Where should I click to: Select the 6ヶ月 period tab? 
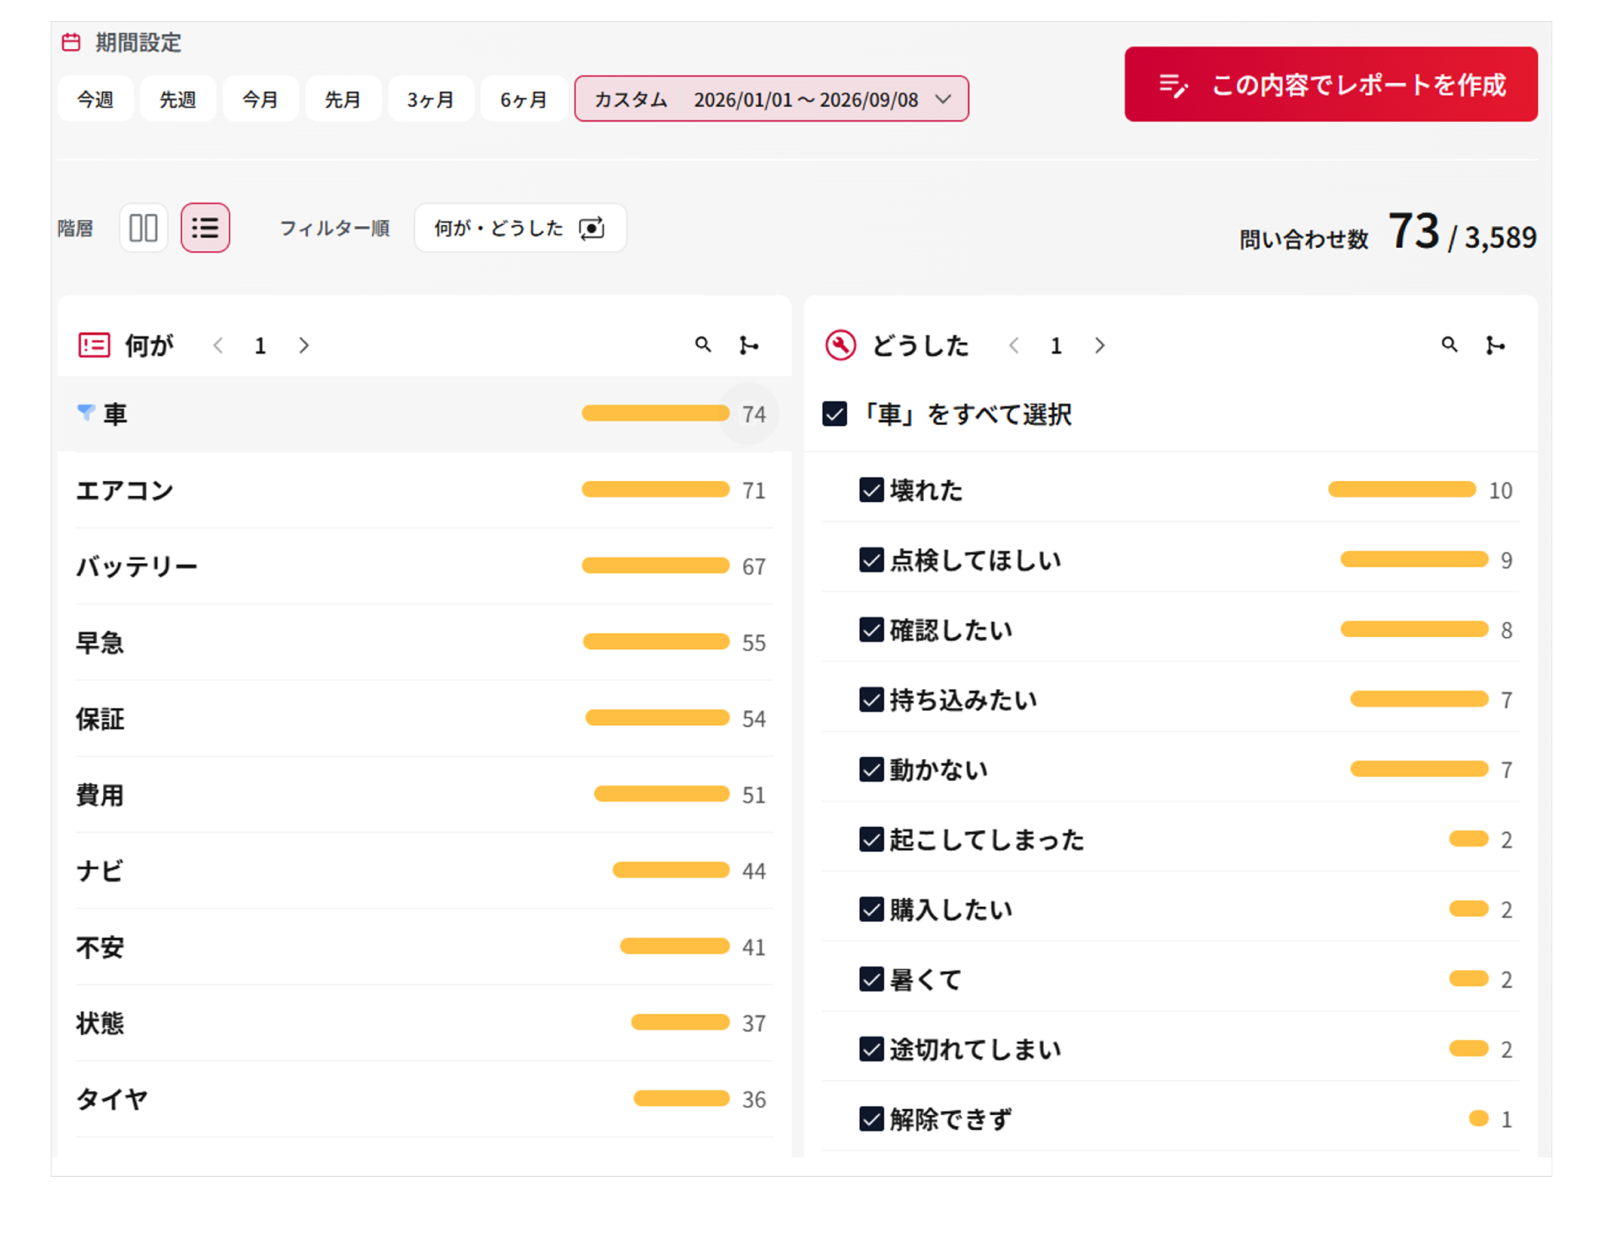point(523,99)
